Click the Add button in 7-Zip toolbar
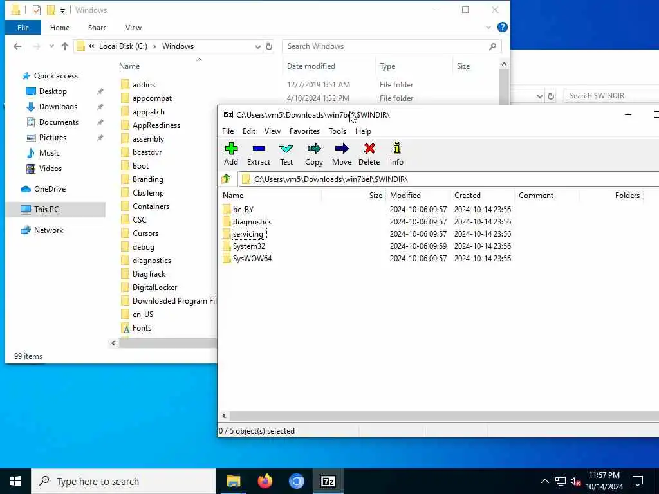Image resolution: width=659 pixels, height=494 pixels. tap(231, 154)
